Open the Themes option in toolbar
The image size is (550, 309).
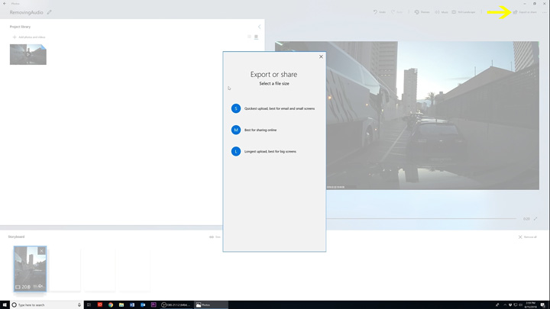[x=422, y=12]
